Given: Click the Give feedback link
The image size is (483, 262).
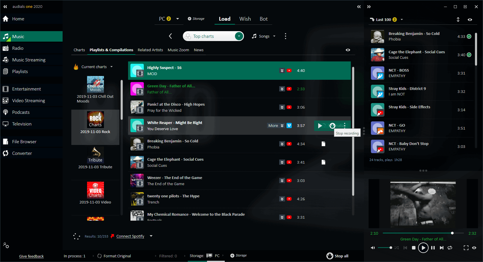Looking at the screenshot, I should coord(31,256).
